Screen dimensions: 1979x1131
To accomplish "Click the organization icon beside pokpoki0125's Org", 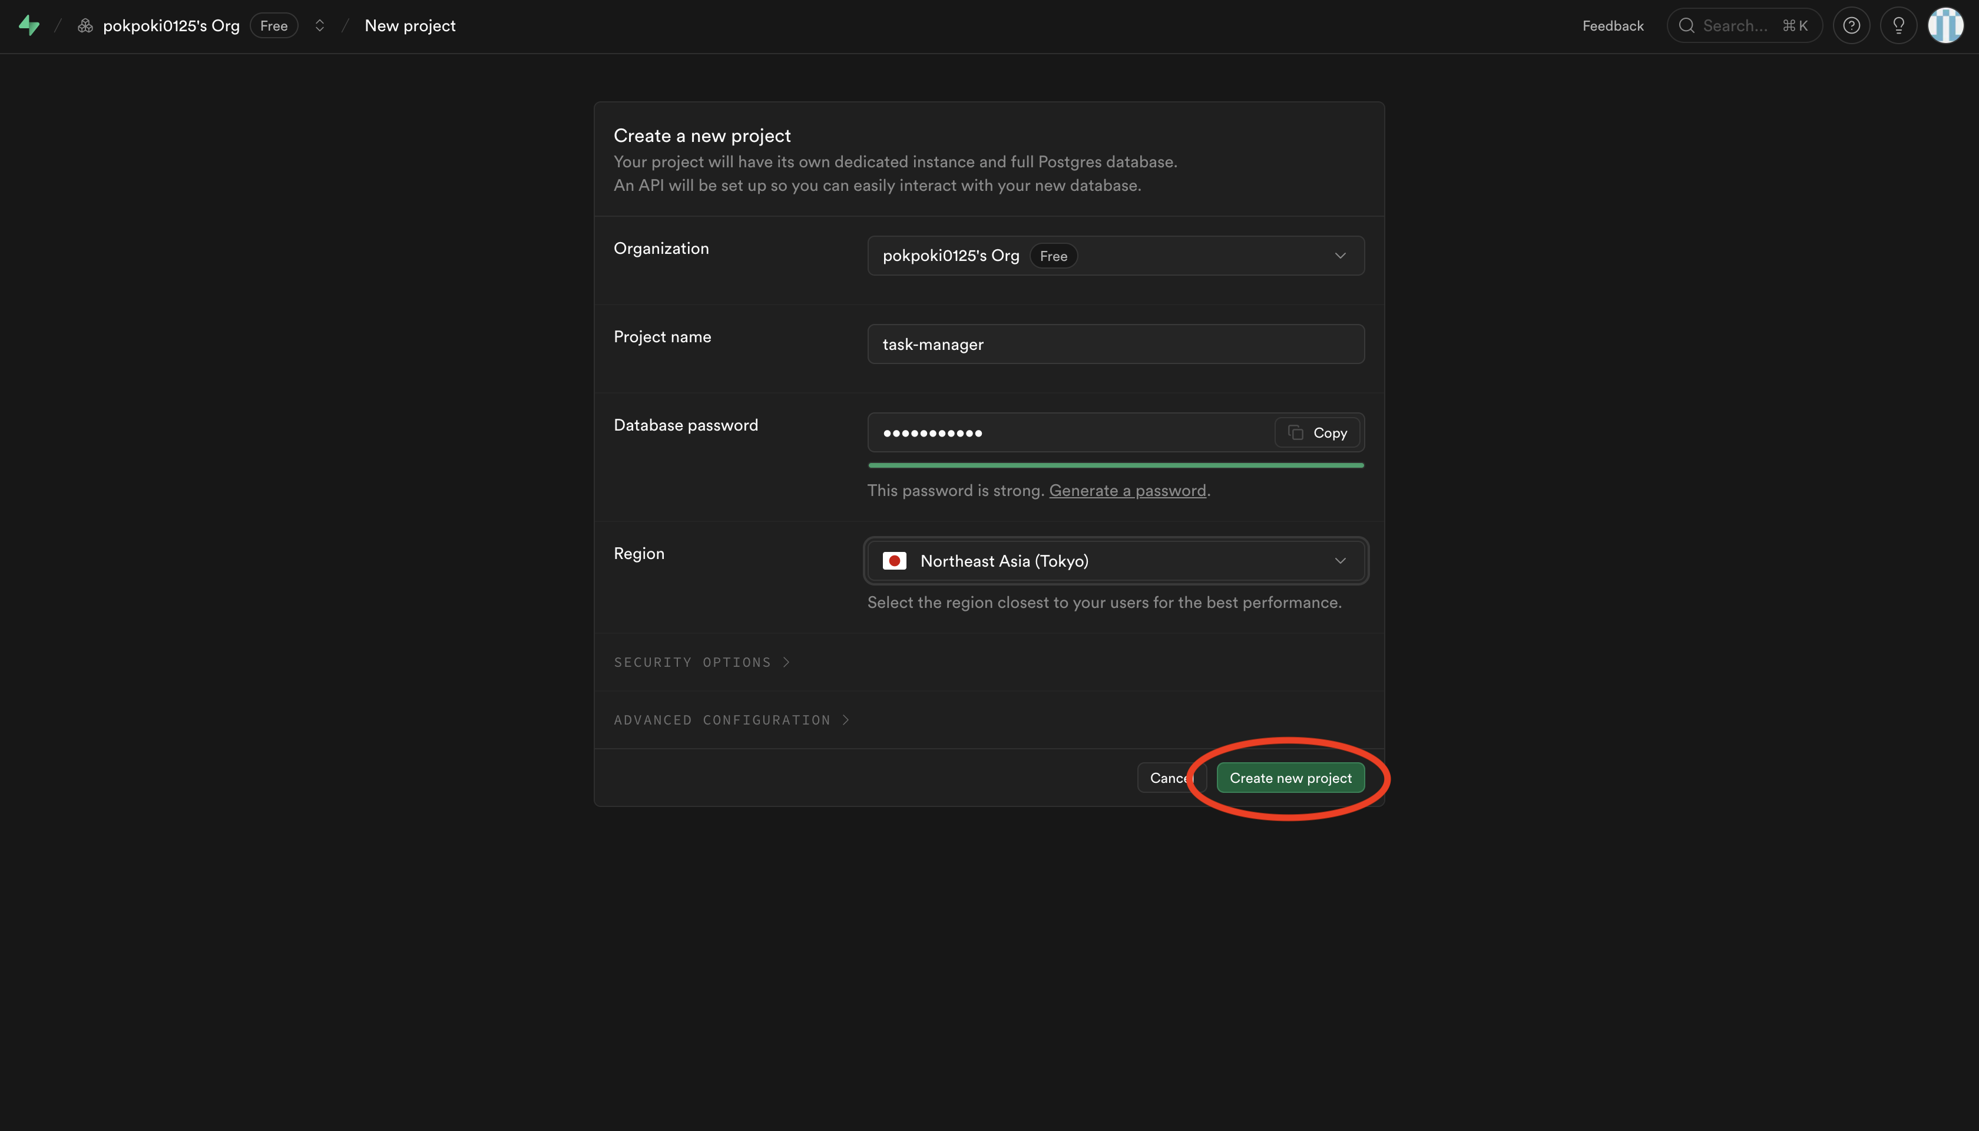I will (x=85, y=26).
